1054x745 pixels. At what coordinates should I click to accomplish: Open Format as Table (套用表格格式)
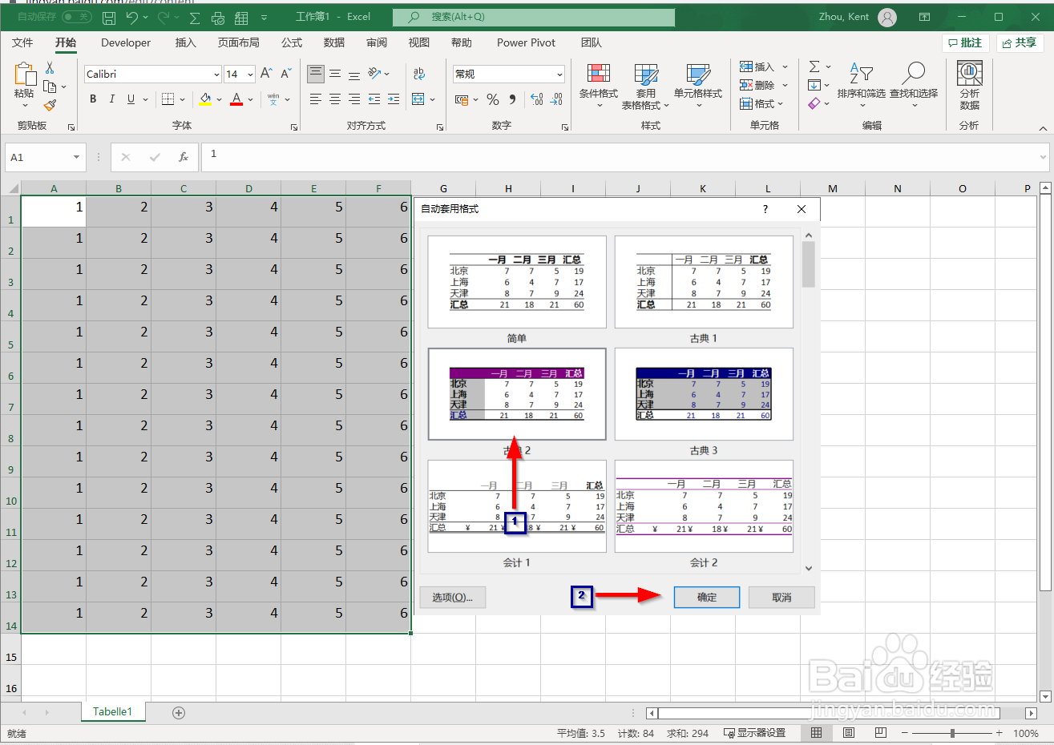[x=646, y=86]
